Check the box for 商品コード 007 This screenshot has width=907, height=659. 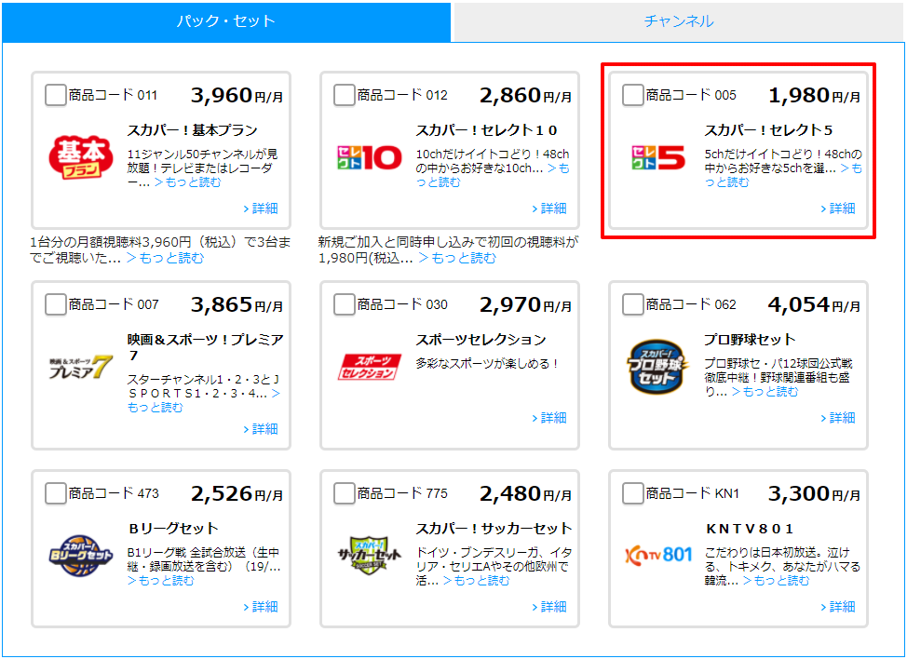coord(56,304)
